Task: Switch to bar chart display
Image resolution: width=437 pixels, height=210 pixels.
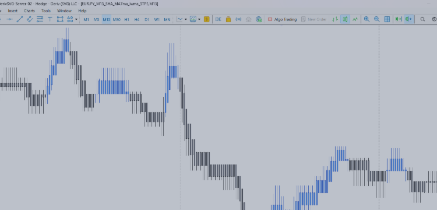Action: tap(335, 19)
